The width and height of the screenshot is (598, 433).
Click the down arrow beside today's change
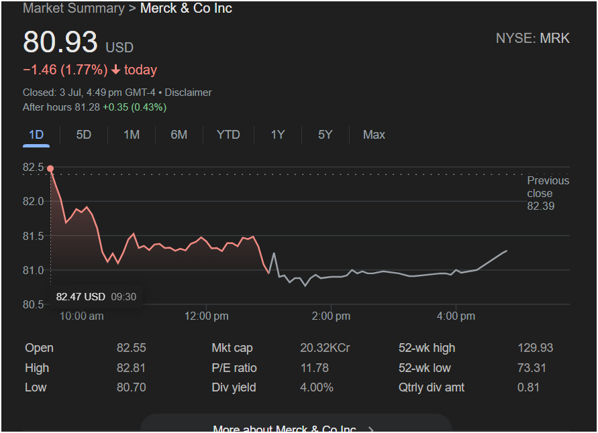tap(115, 70)
